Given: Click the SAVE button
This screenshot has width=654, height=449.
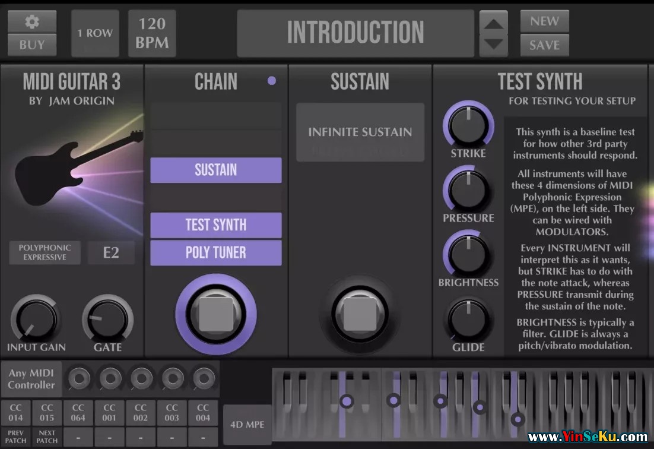Looking at the screenshot, I should click(544, 45).
